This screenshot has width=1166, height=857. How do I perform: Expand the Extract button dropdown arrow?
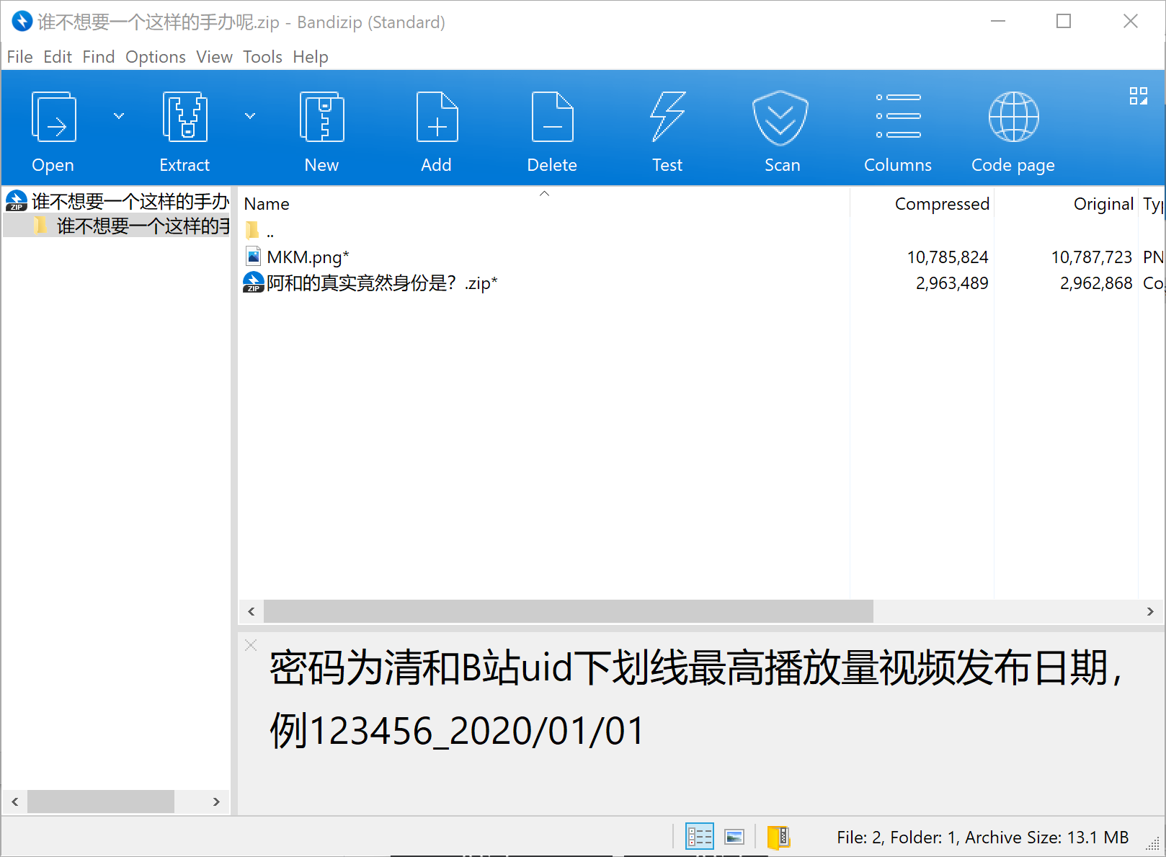(250, 116)
